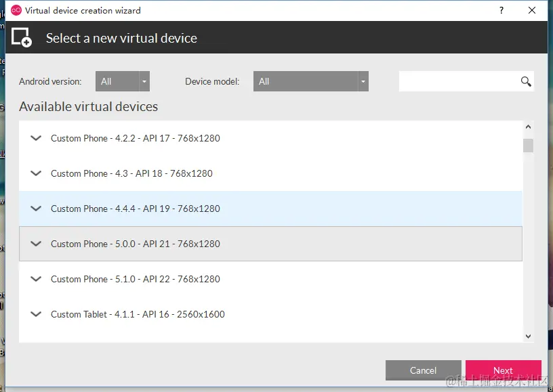Click the Cancel button
The width and height of the screenshot is (553, 392).
coord(423,370)
